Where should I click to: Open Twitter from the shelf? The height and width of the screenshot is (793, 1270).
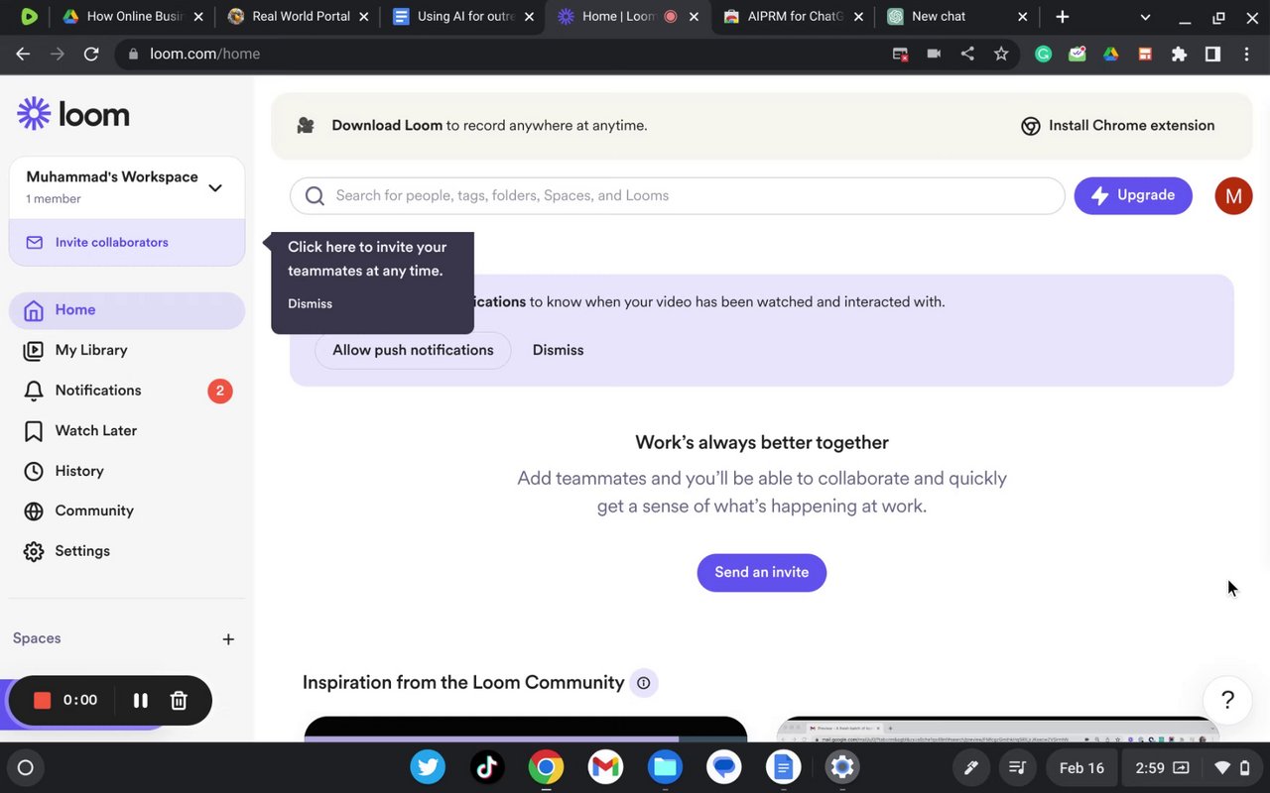pyautogui.click(x=428, y=767)
